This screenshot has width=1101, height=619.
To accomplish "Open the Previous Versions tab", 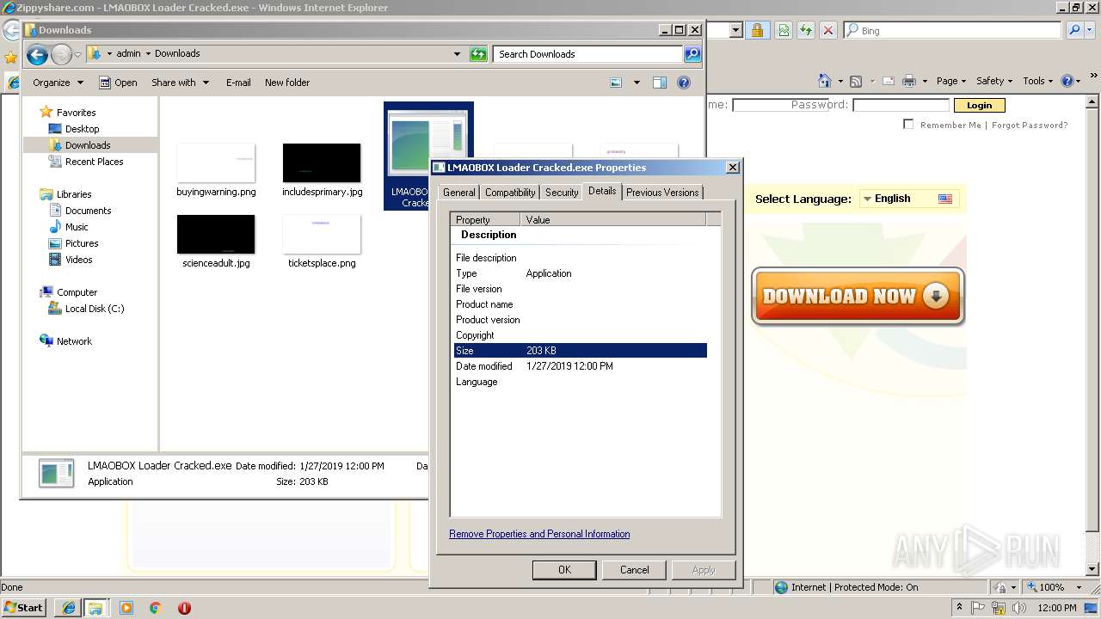I will pyautogui.click(x=662, y=193).
